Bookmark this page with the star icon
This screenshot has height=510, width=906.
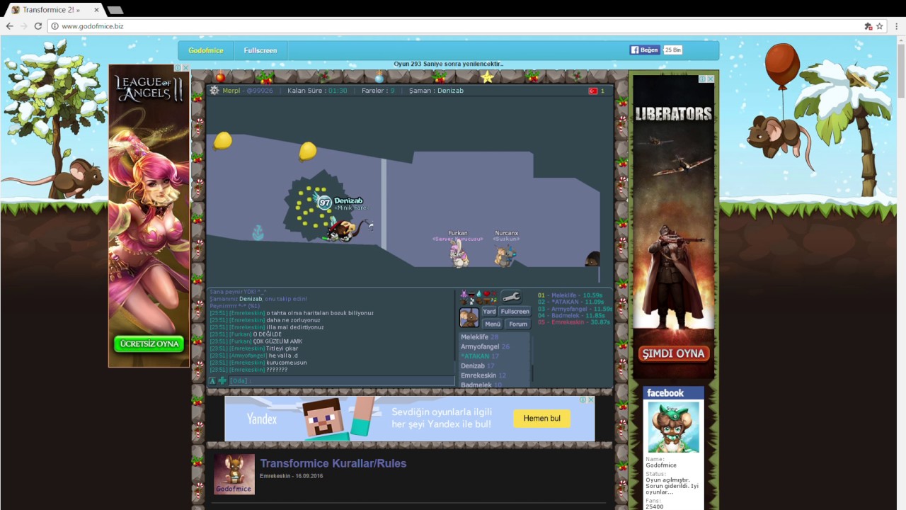pos(880,26)
